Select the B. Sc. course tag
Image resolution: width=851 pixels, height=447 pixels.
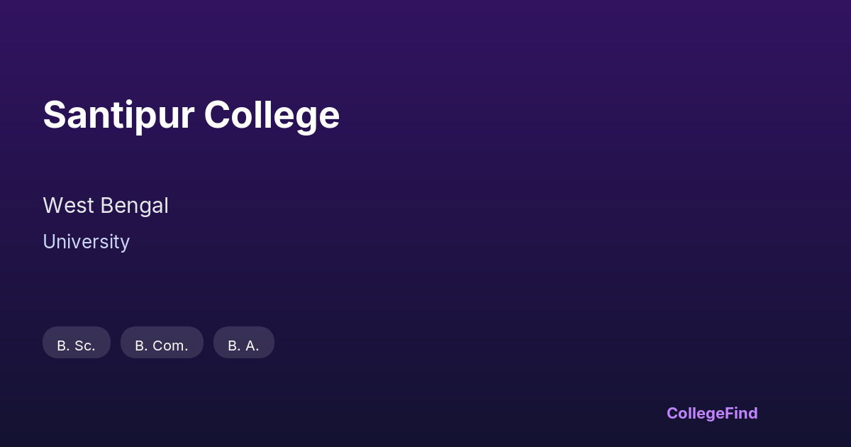77,343
